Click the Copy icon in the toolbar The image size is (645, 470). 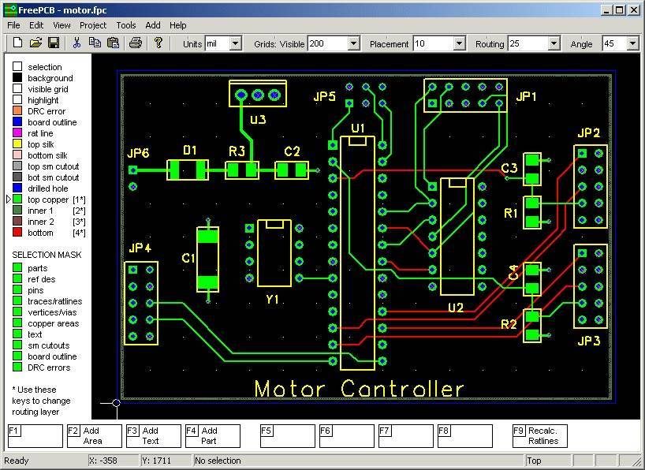[x=95, y=43]
